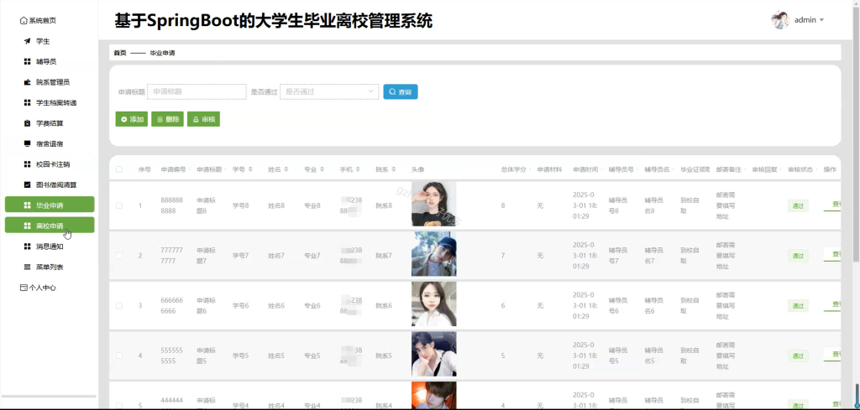Image resolution: width=860 pixels, height=410 pixels.
Task: Click the grid icon beside 学生档案转递
Action: tap(28, 103)
